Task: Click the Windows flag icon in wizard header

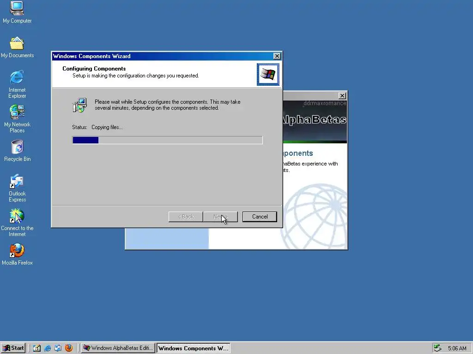Action: [x=268, y=74]
